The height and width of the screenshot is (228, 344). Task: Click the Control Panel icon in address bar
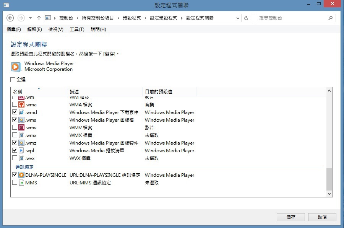pos(48,18)
